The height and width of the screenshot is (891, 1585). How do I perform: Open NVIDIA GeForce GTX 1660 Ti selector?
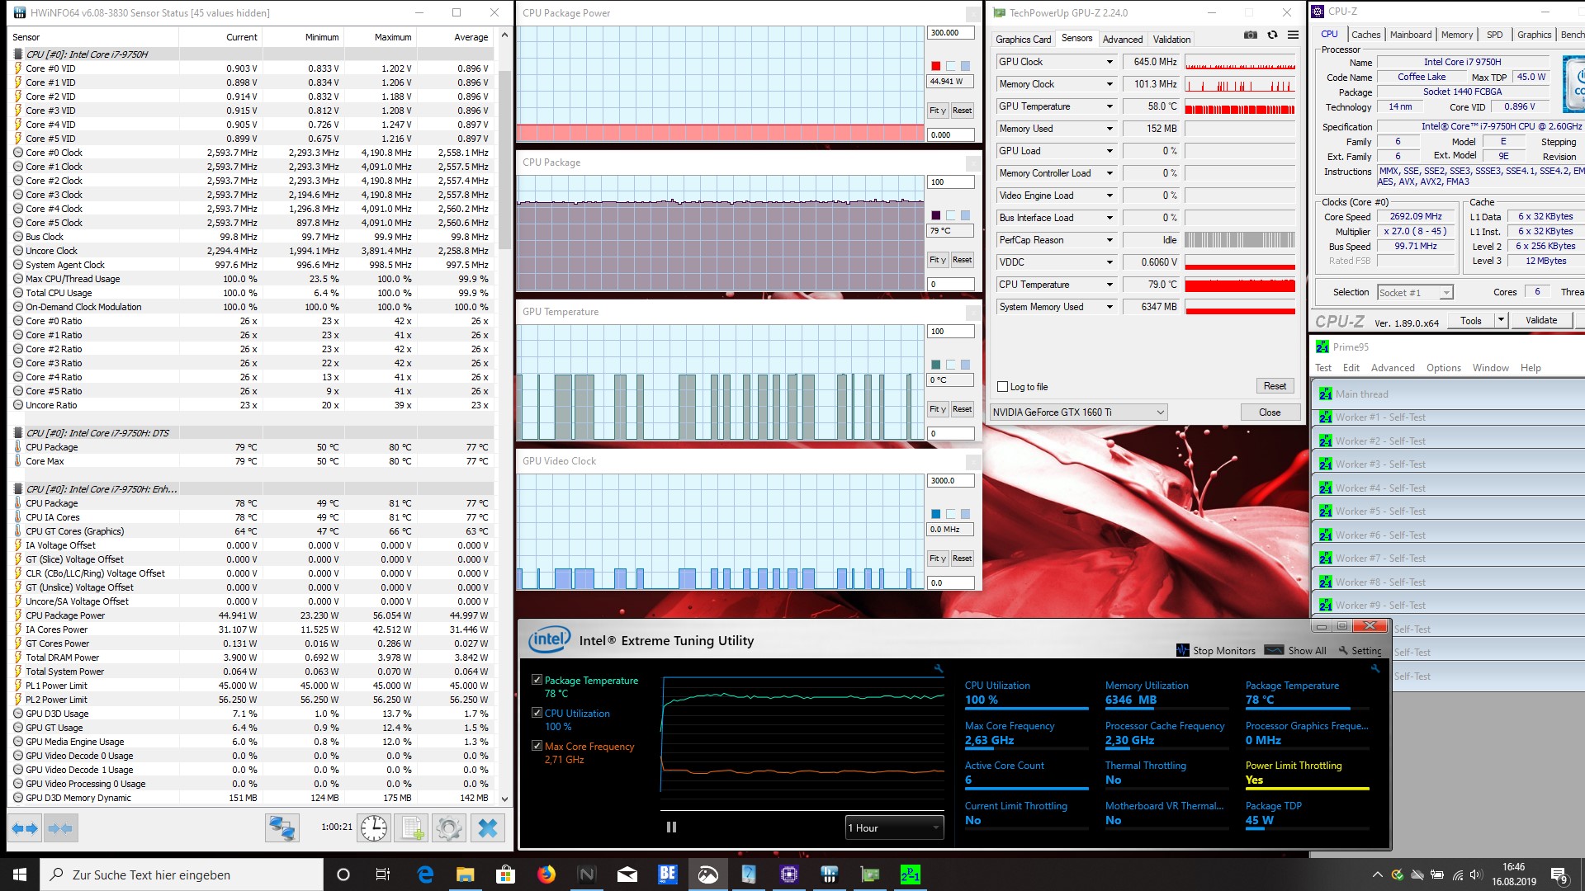tap(1078, 412)
